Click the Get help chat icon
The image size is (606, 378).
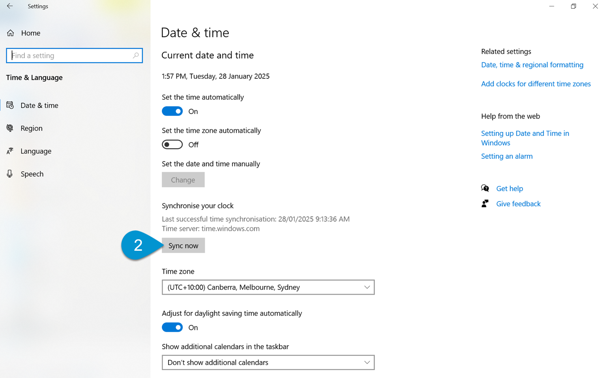pos(485,188)
